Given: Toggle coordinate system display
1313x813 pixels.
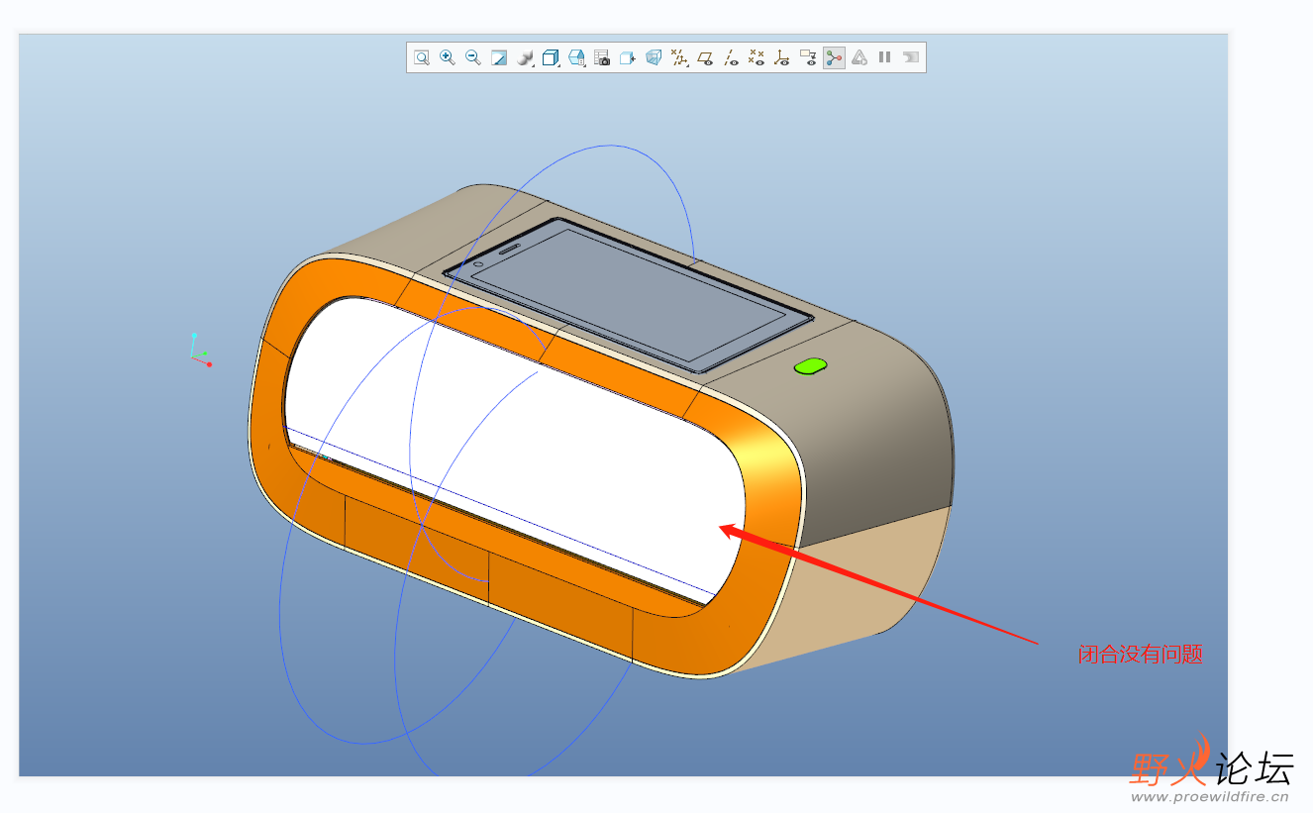Looking at the screenshot, I should pyautogui.click(x=782, y=57).
